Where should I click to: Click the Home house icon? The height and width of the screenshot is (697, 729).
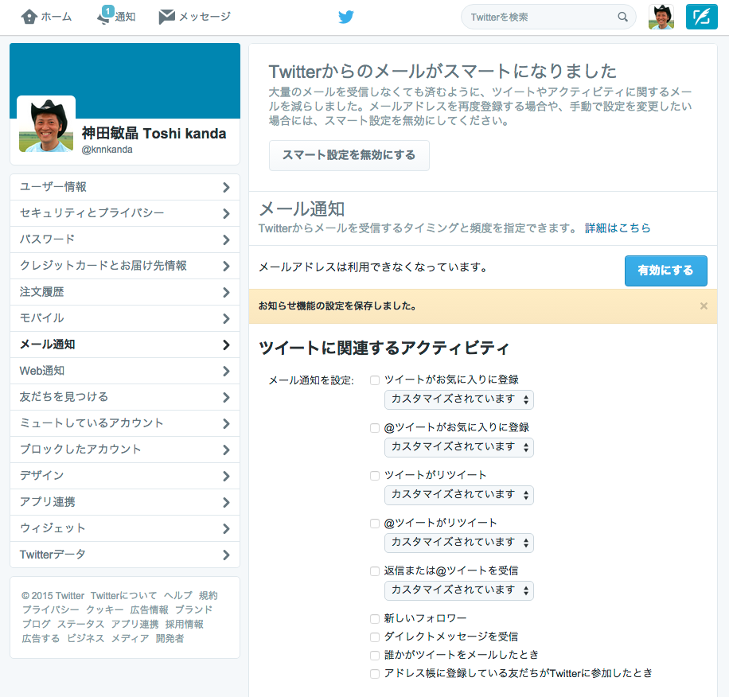coord(29,17)
